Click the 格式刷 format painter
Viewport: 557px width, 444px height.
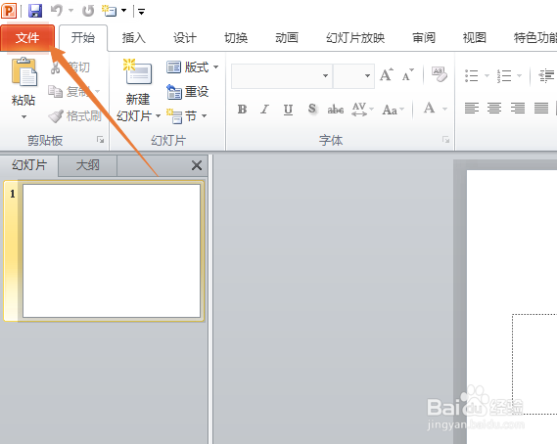click(75, 115)
